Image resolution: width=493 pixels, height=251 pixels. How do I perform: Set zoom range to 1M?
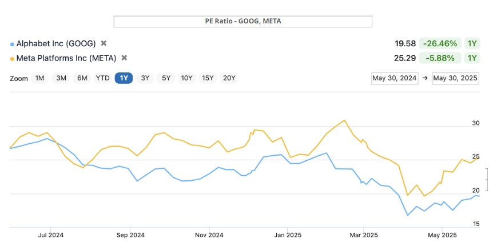[x=39, y=78]
